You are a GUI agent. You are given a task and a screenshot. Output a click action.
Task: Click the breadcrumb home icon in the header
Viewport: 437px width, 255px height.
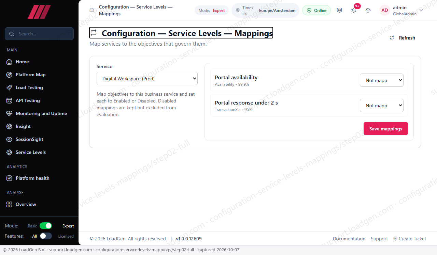click(x=92, y=10)
